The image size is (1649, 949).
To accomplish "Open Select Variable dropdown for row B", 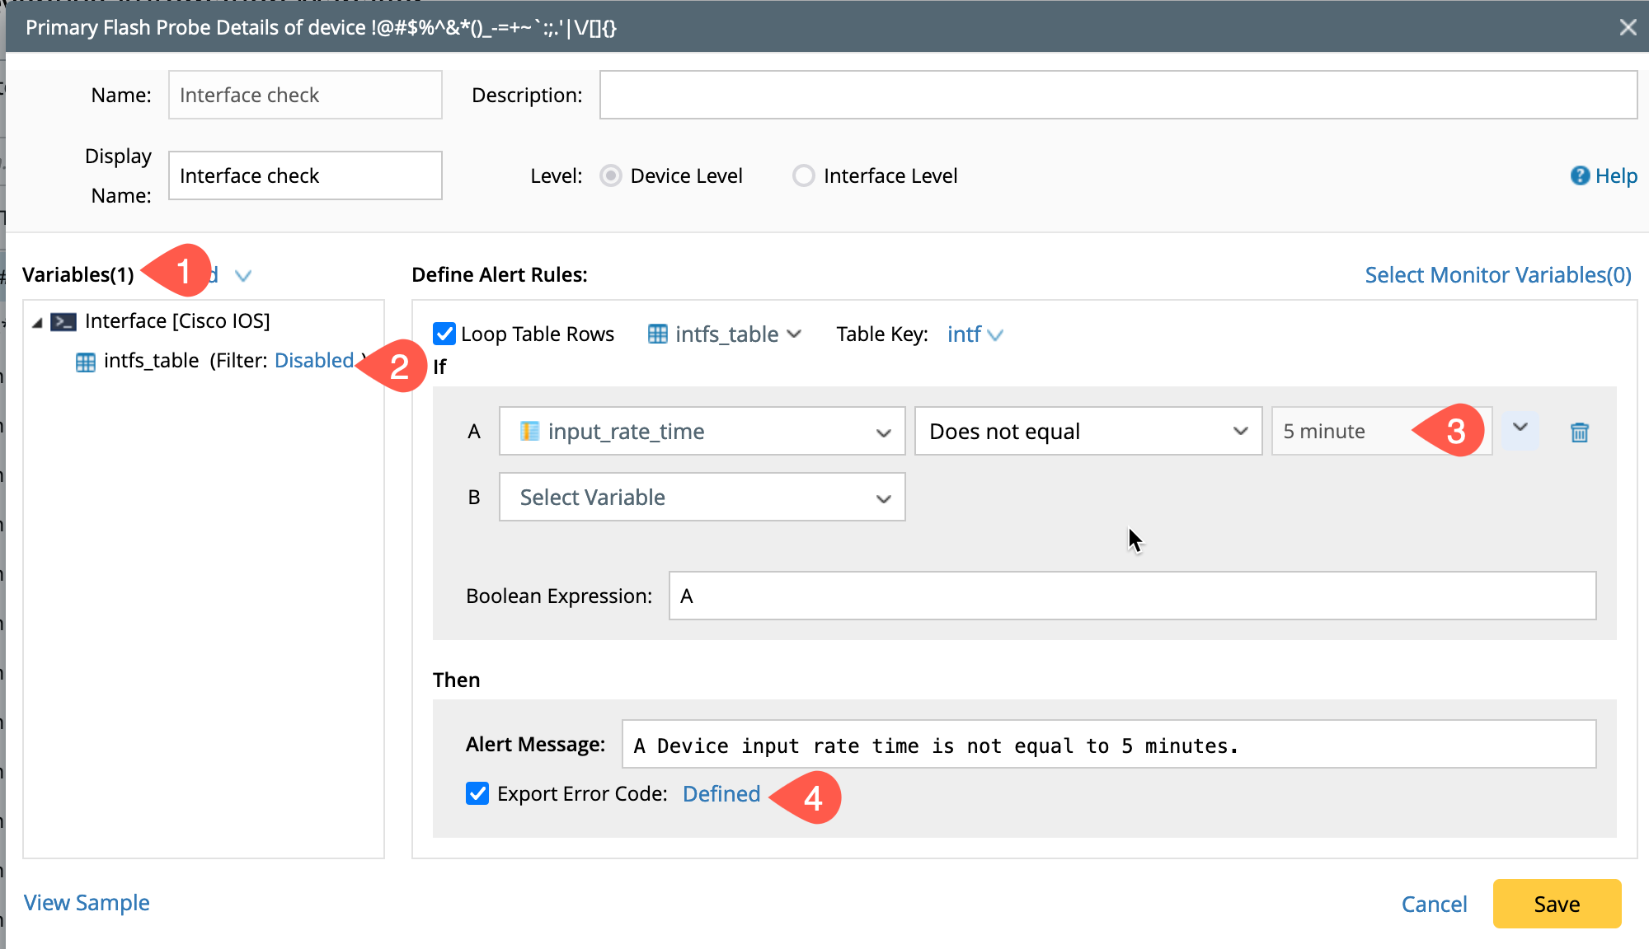I will pos(702,497).
